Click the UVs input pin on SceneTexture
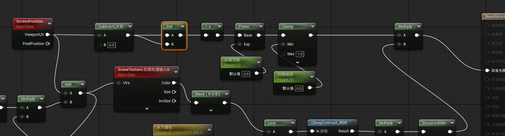The width and height of the screenshot is (505, 136). click(119, 83)
